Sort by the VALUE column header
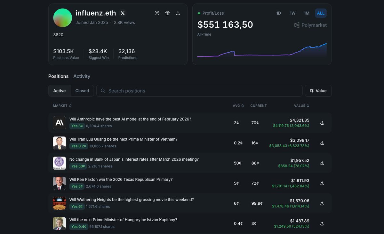The height and width of the screenshot is (234, 384). tap(302, 106)
